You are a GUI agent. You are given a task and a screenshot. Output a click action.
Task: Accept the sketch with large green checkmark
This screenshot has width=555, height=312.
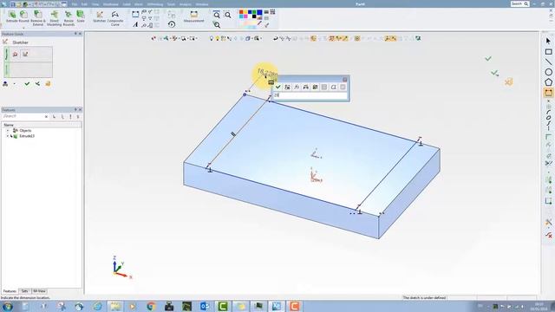click(488, 58)
